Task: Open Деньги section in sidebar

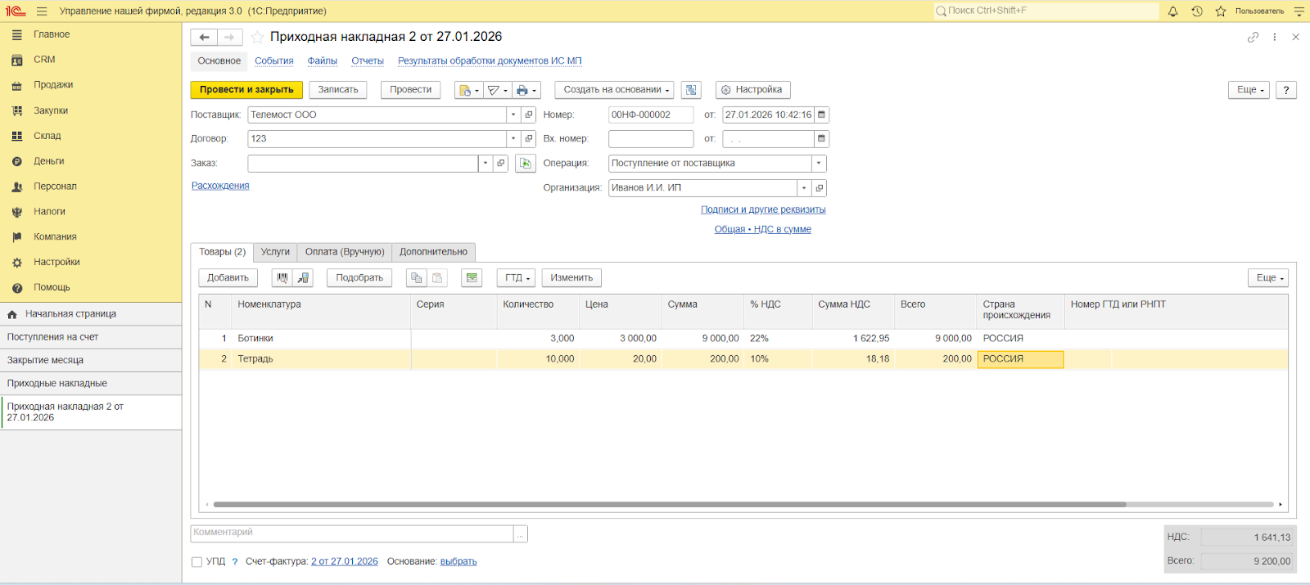Action: [49, 161]
